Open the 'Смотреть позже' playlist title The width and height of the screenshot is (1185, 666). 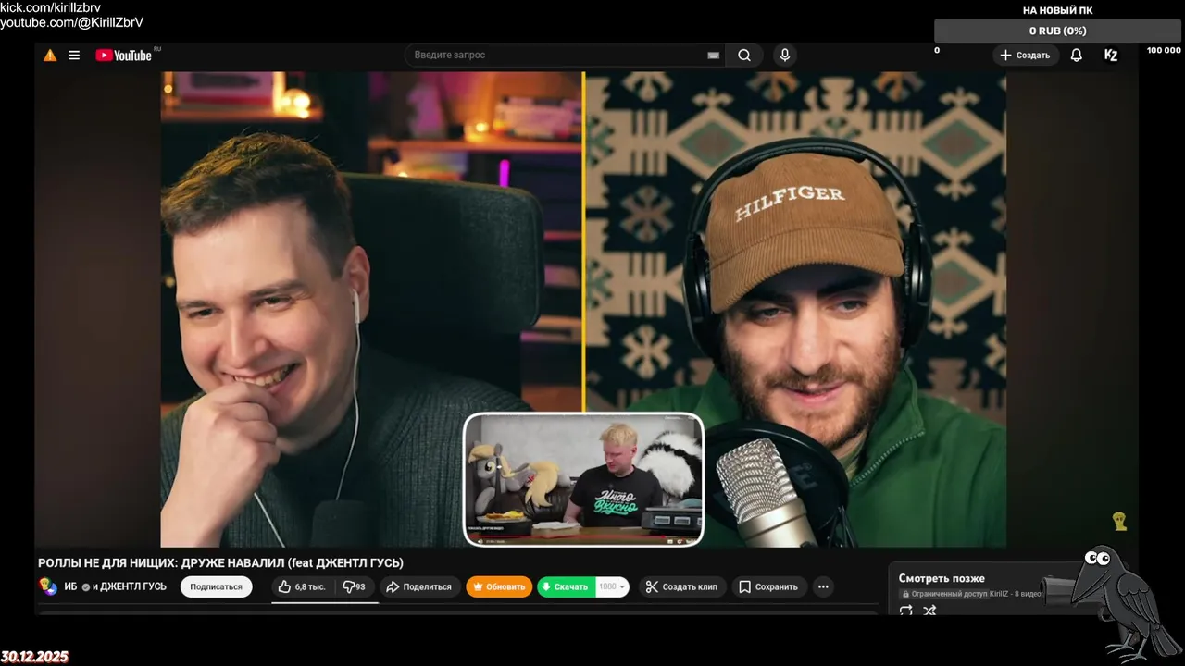[x=942, y=578]
